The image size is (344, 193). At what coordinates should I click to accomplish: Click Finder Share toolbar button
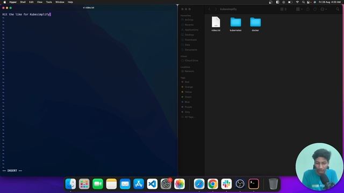click(x=307, y=9)
